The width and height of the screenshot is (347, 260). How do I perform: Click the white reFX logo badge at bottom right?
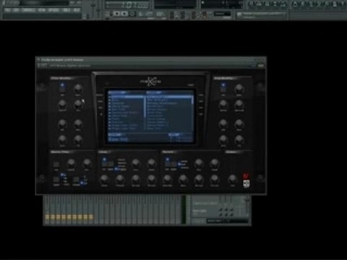click(x=246, y=184)
